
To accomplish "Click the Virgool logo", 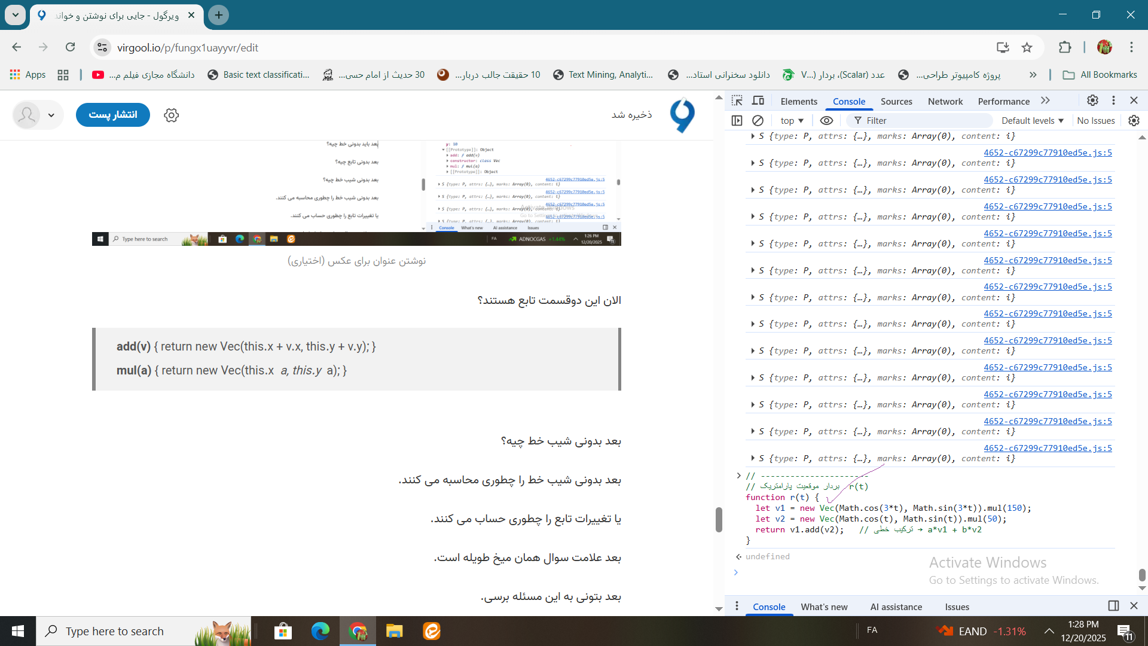I will pyautogui.click(x=683, y=115).
